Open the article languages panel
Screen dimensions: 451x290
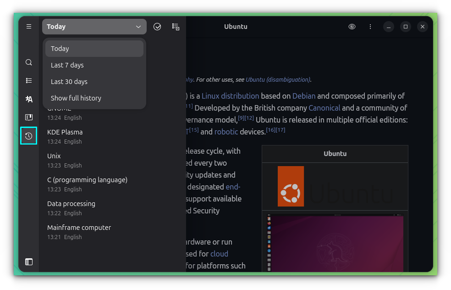tap(29, 99)
